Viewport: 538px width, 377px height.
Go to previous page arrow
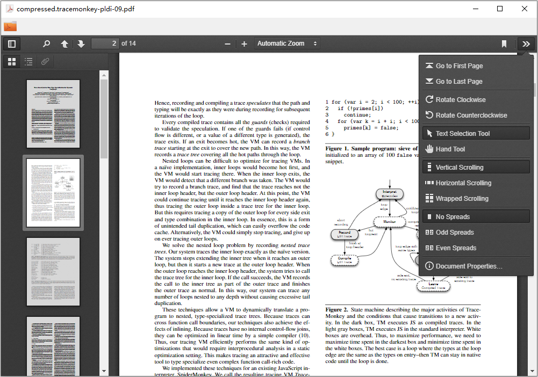tap(64, 44)
